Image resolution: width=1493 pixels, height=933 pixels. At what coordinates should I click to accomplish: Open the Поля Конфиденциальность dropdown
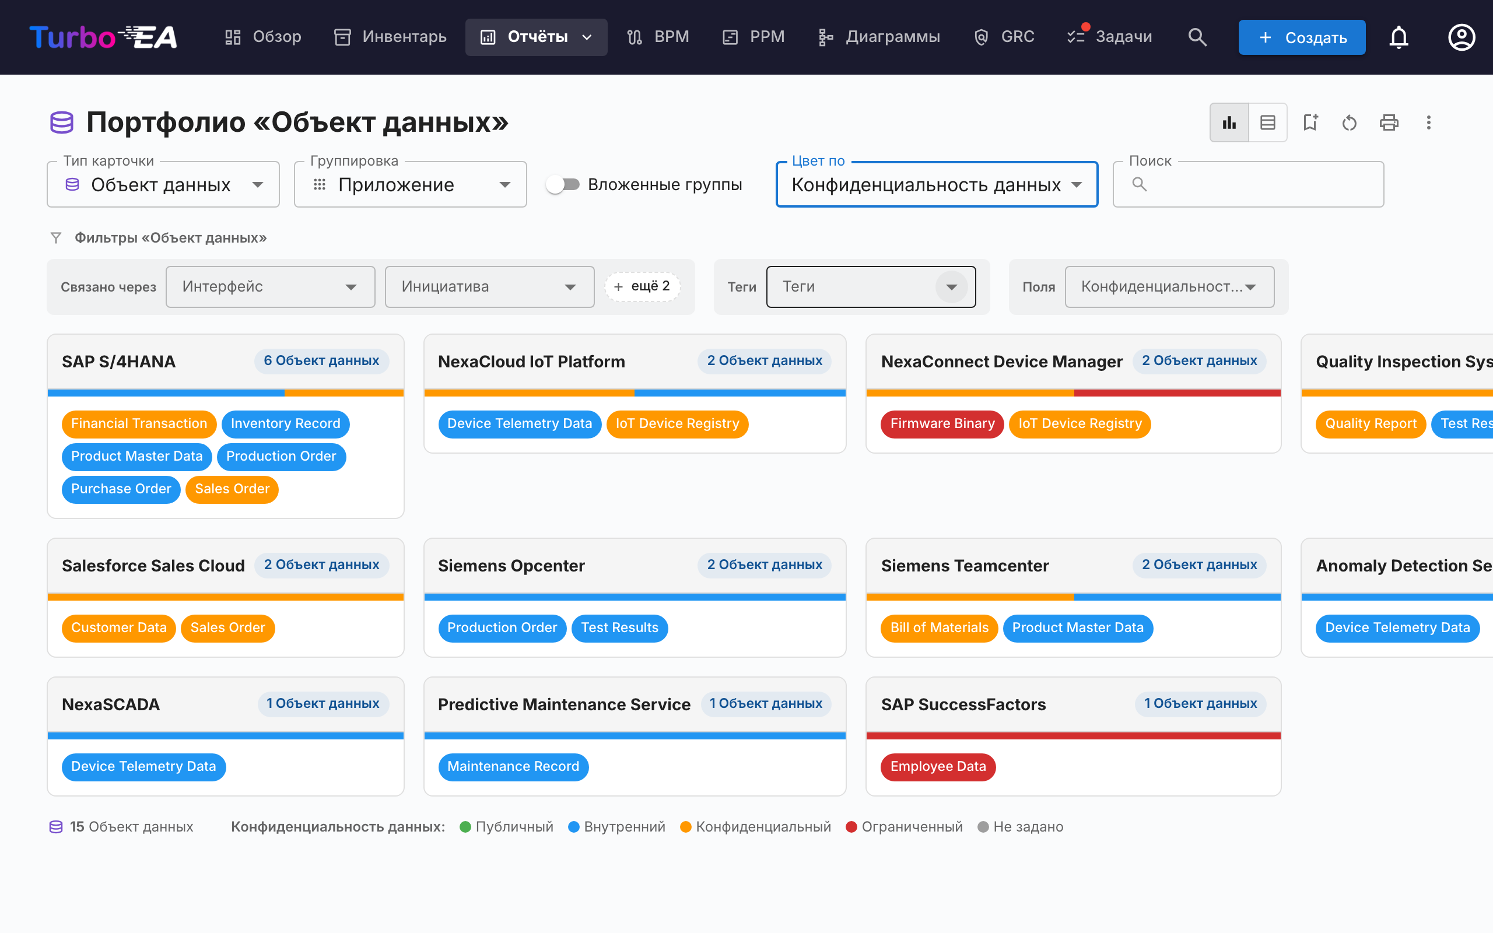[x=1169, y=286]
